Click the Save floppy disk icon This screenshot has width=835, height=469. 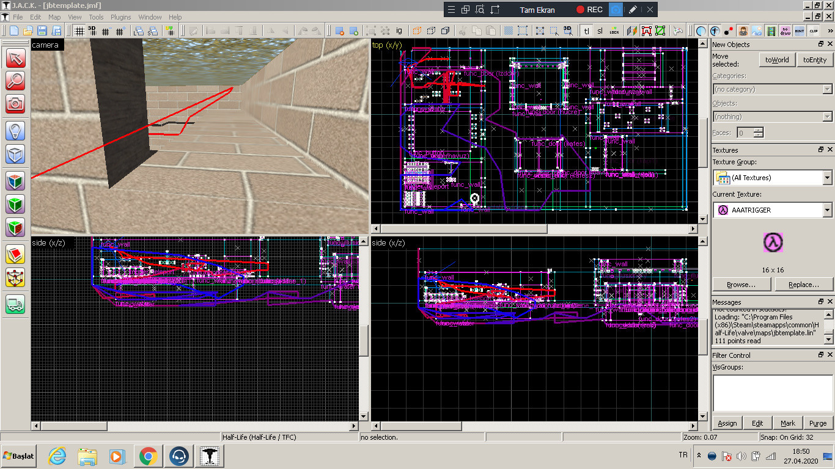pos(42,31)
